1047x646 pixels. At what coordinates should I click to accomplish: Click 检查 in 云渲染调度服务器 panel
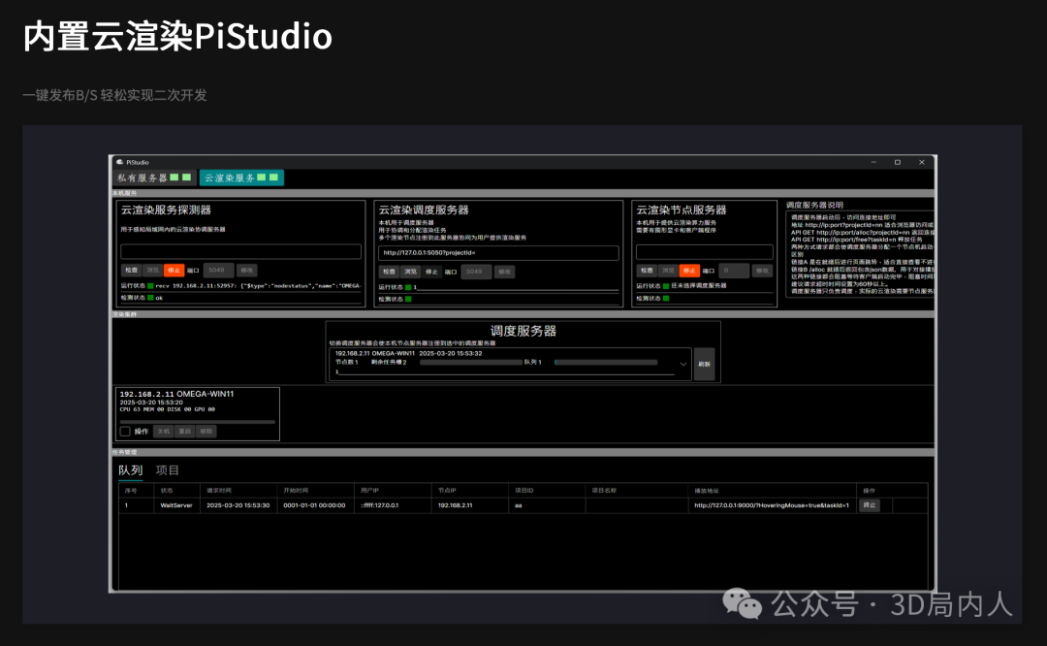(x=390, y=272)
